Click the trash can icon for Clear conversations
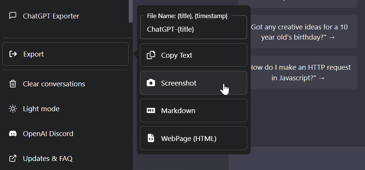Image resolution: width=365 pixels, height=170 pixels. click(12, 84)
